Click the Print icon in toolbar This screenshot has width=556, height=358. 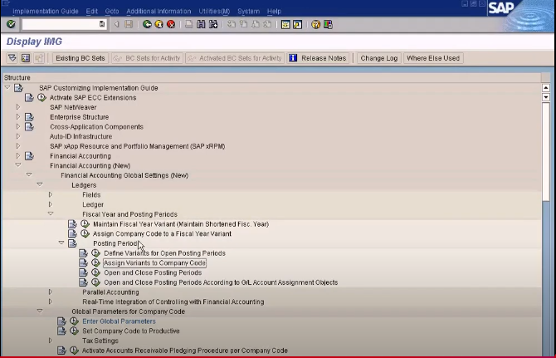[188, 24]
